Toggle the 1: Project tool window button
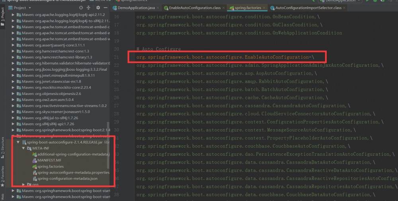 pos(2,17)
